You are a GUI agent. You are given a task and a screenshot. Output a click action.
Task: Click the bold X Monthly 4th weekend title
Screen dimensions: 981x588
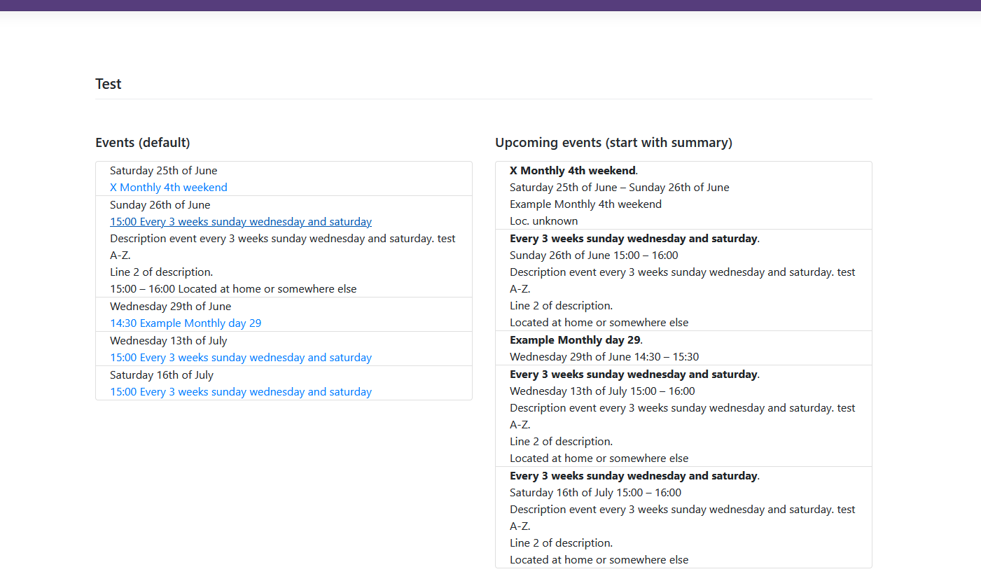point(572,171)
